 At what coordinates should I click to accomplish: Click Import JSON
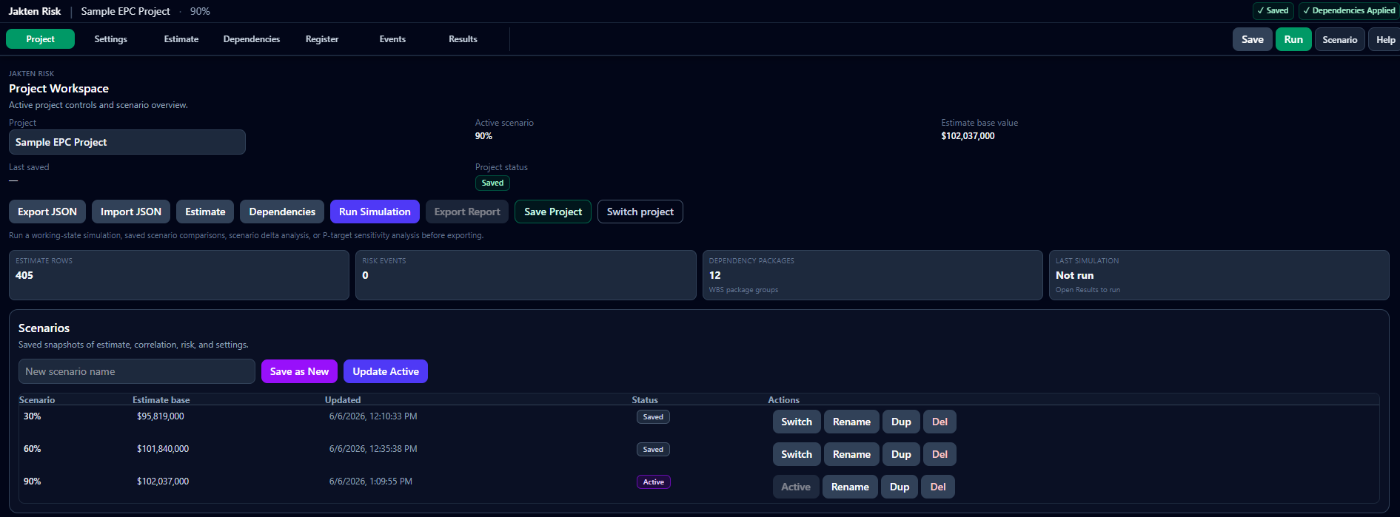131,212
